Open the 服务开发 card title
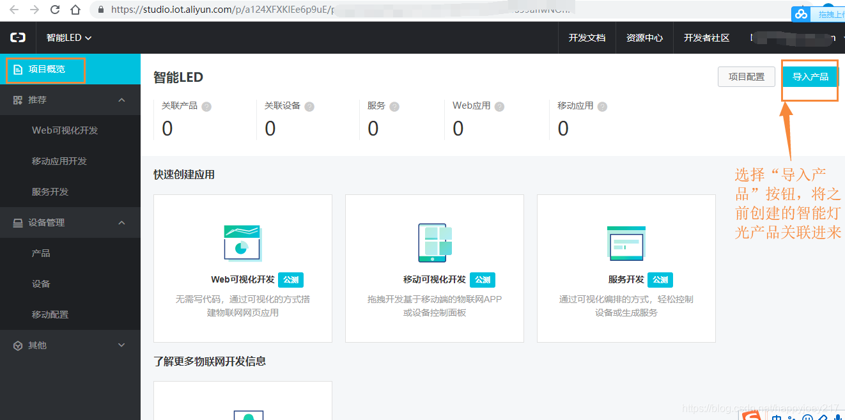The image size is (845, 420). (x=626, y=280)
